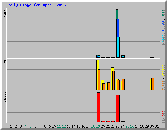The width and height of the screenshot is (167, 130).
Task: Click the orange Sites bar for day 22
Action: tap(114, 80)
